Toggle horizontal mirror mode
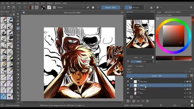 click(151, 7)
